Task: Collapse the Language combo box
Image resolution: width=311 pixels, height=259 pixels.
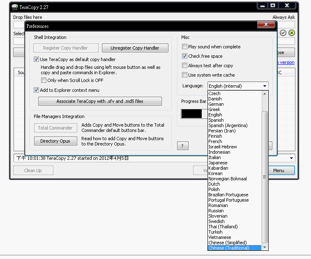Action: [x=265, y=86]
